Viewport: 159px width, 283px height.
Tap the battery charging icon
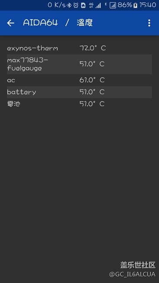pyautogui.click(x=135, y=5)
